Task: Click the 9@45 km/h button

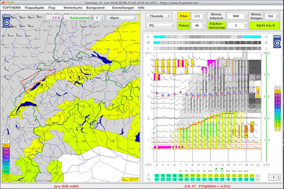Action: click(x=264, y=25)
